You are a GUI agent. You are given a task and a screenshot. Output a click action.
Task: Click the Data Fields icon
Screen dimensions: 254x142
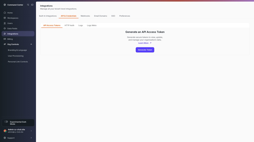coord(5,28)
